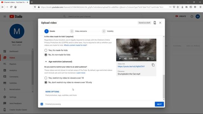Open the browser downloads icon
The width and height of the screenshot is (203, 114).
pyautogui.click(x=182, y=7)
